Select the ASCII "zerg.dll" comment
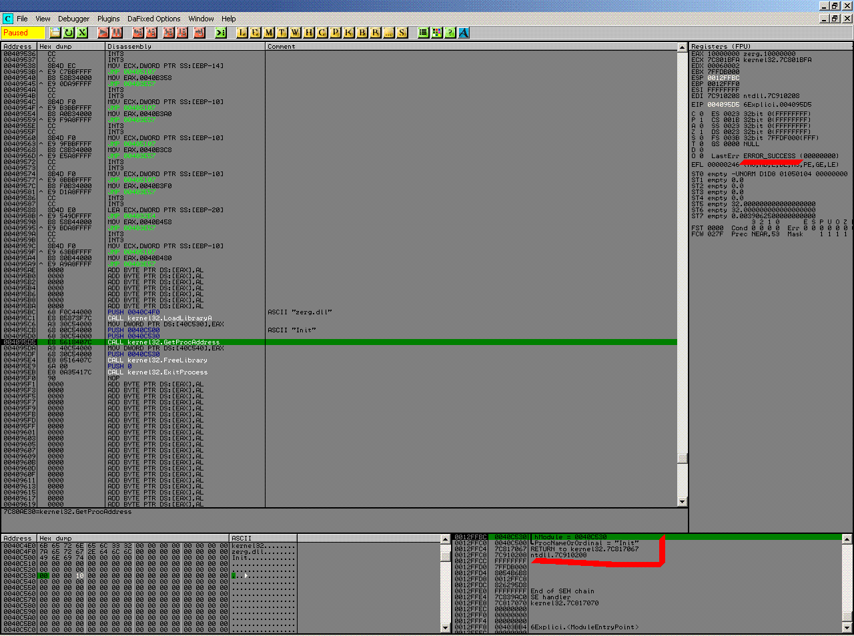 pos(300,312)
